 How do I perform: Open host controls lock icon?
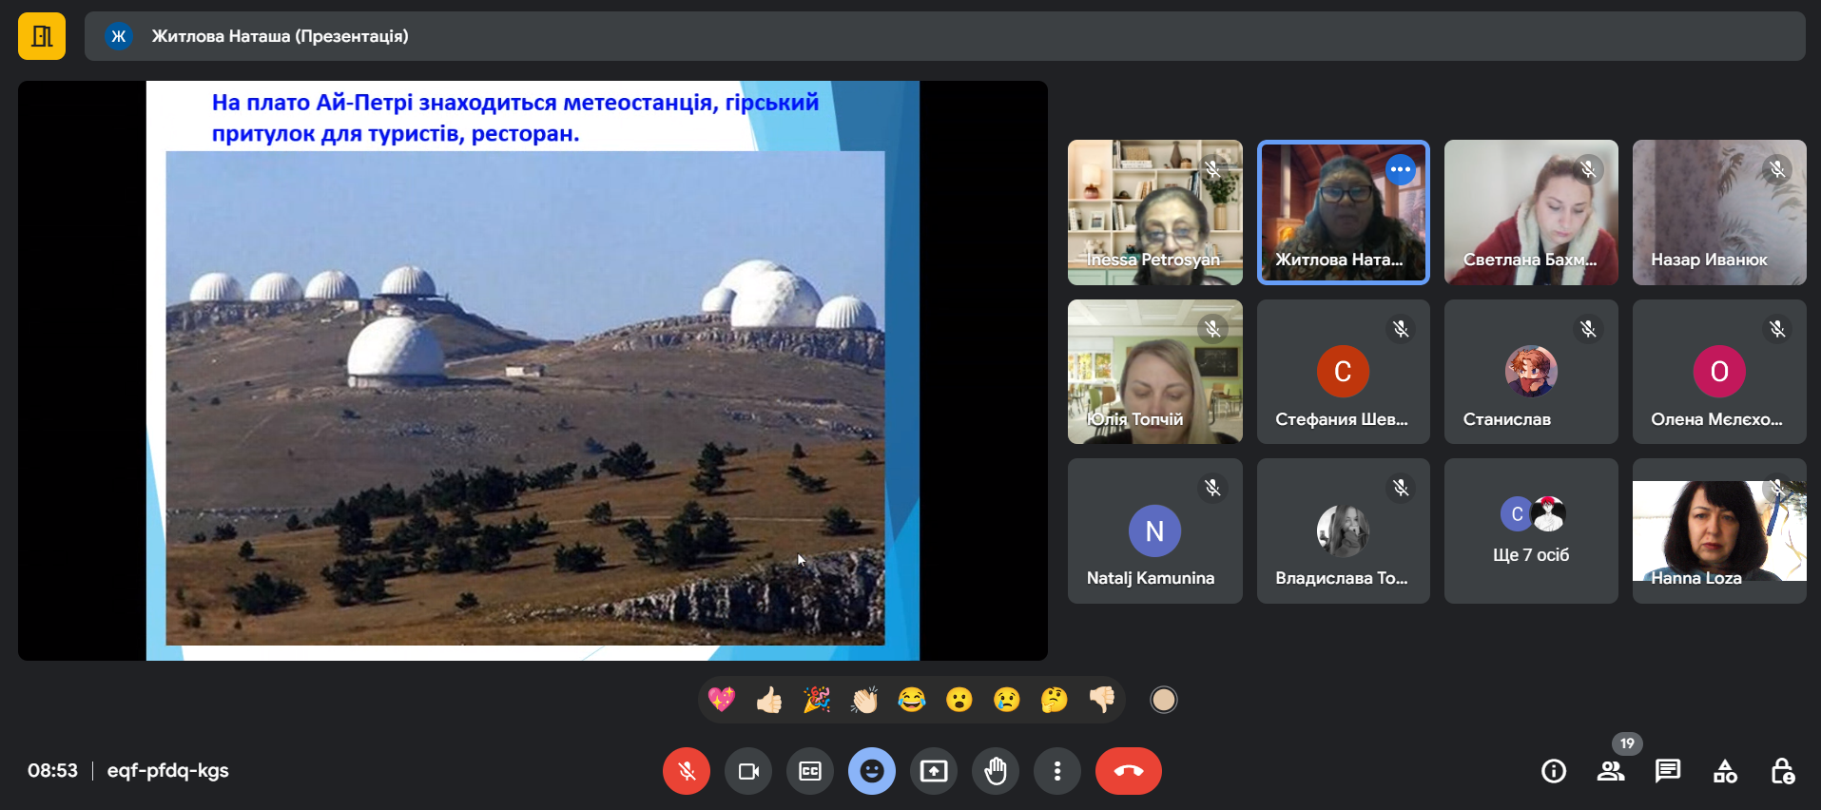click(1782, 771)
